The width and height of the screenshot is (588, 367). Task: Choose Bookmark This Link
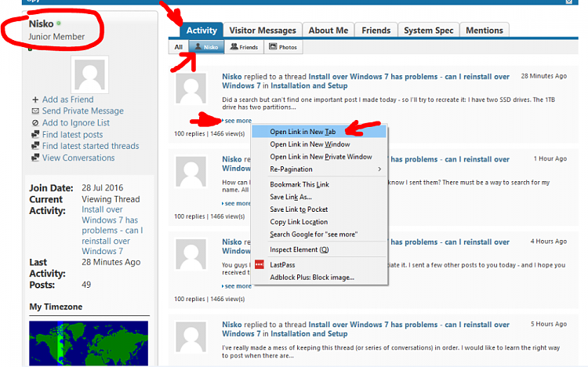point(319,184)
